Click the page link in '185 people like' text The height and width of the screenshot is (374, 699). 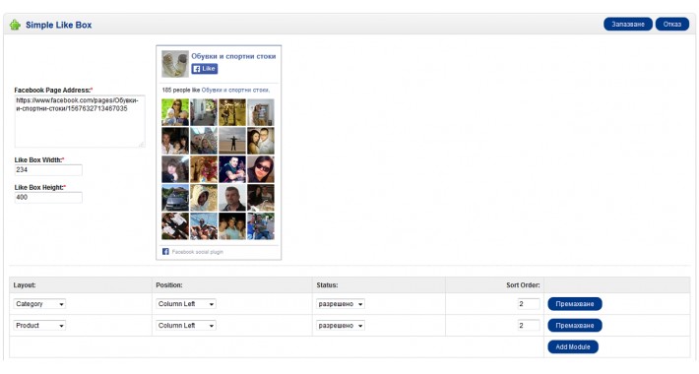(x=235, y=90)
